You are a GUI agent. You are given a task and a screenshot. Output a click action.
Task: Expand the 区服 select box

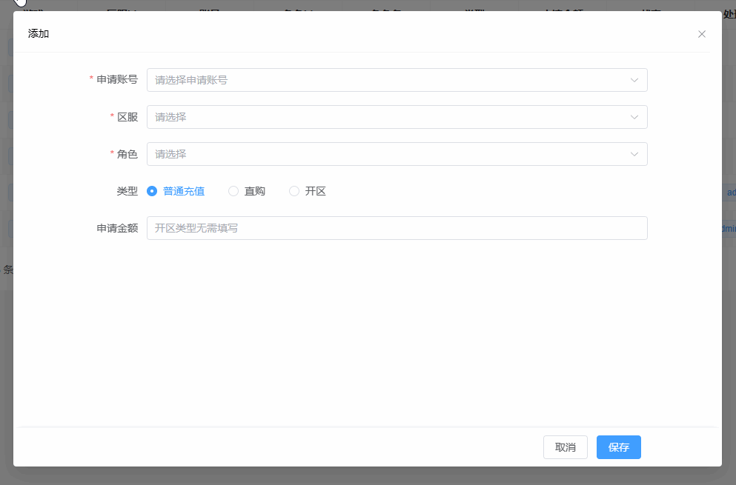397,117
